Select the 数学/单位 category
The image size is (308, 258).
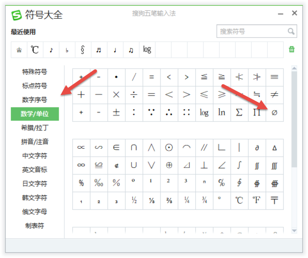35,114
